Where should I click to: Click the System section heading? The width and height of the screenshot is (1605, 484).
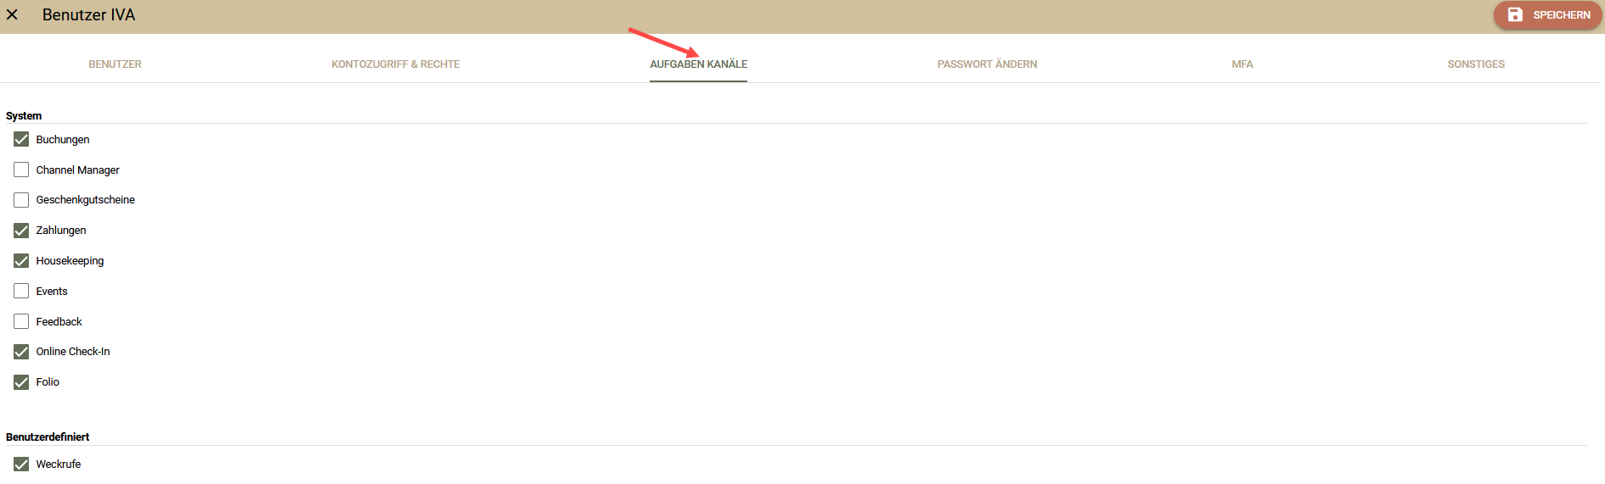(24, 115)
